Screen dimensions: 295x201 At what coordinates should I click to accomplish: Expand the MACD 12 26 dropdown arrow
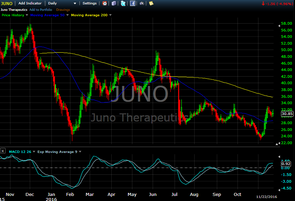(x=34, y=152)
